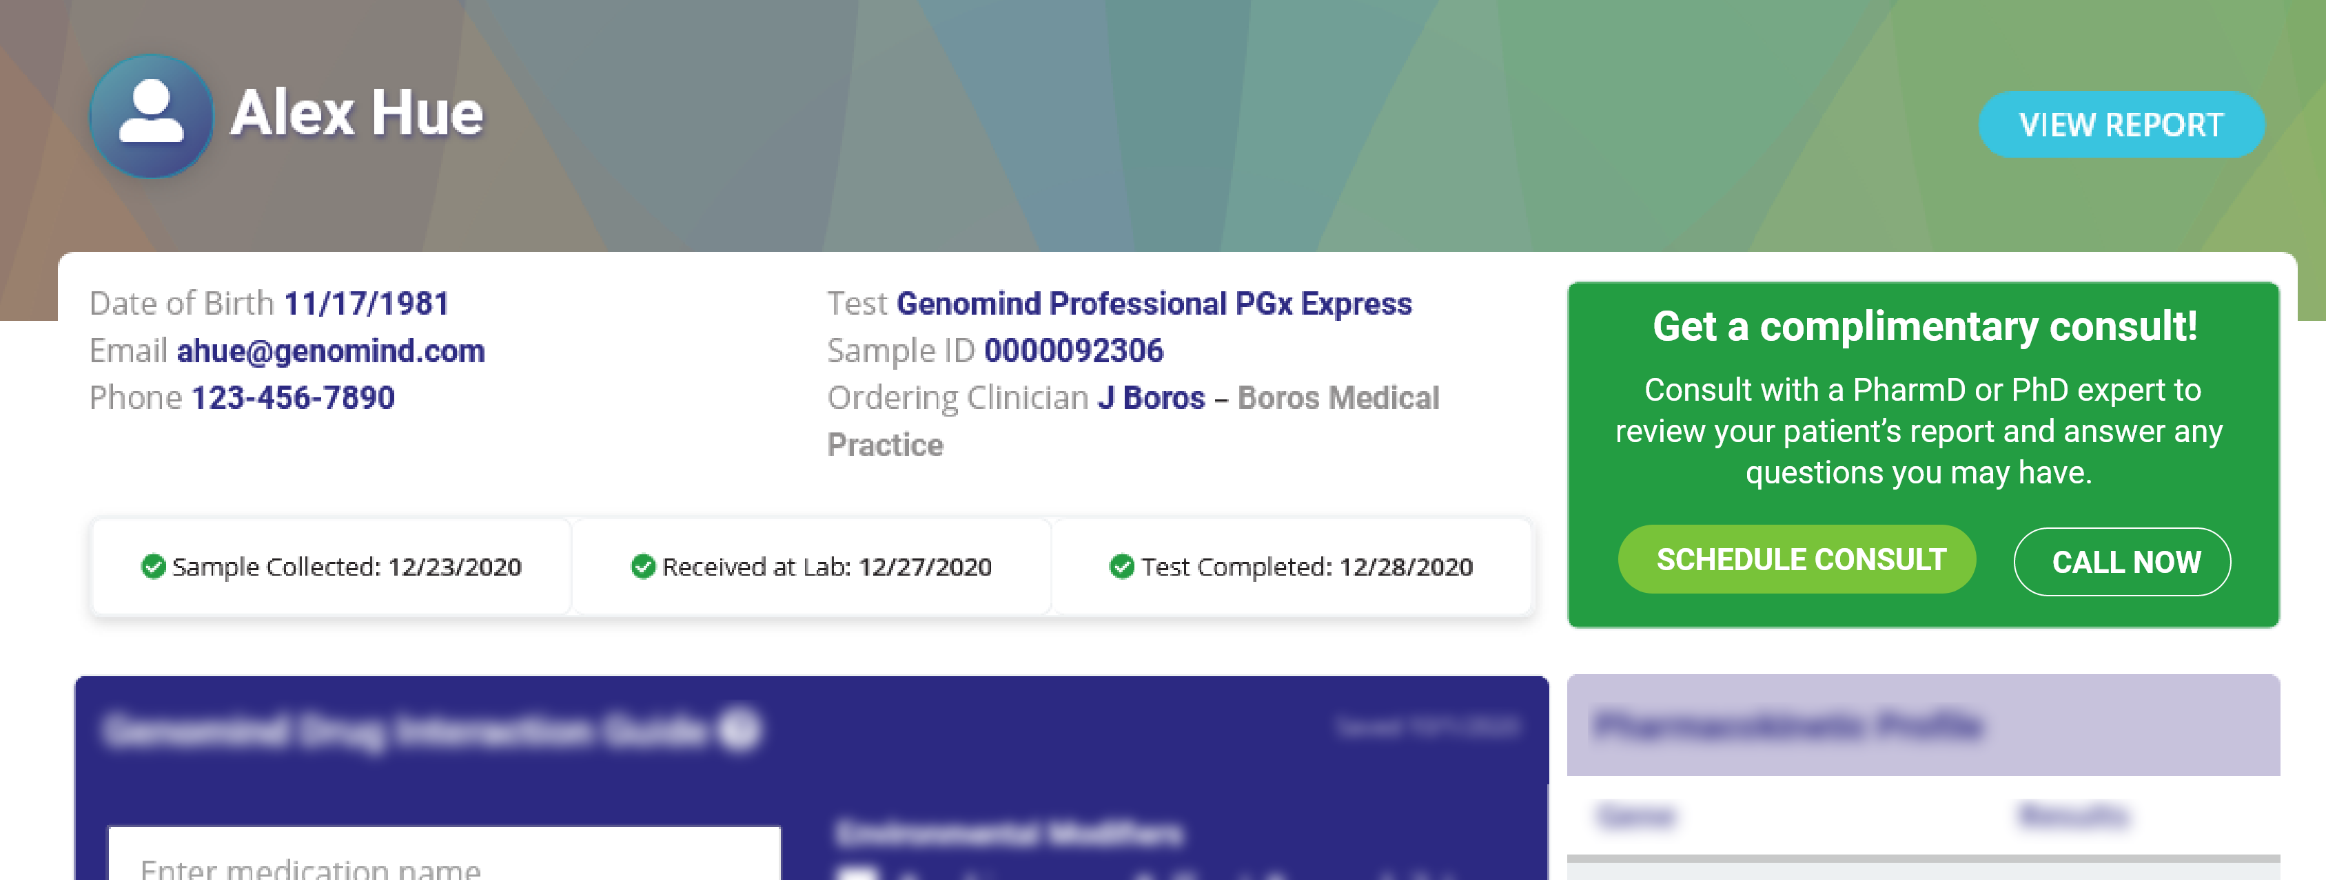The image size is (2326, 880).
Task: Click the date of birth 11/17/1981
Action: pos(367,304)
